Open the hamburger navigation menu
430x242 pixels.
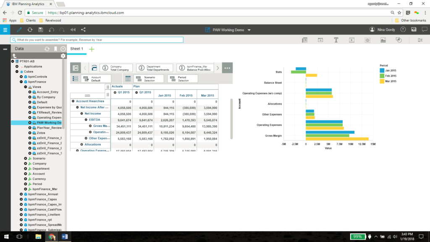5,30
